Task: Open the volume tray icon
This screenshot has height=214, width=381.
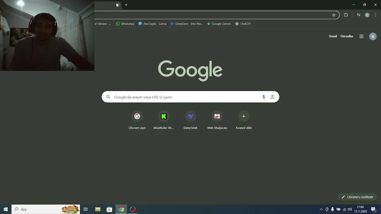Action: [x=350, y=209]
